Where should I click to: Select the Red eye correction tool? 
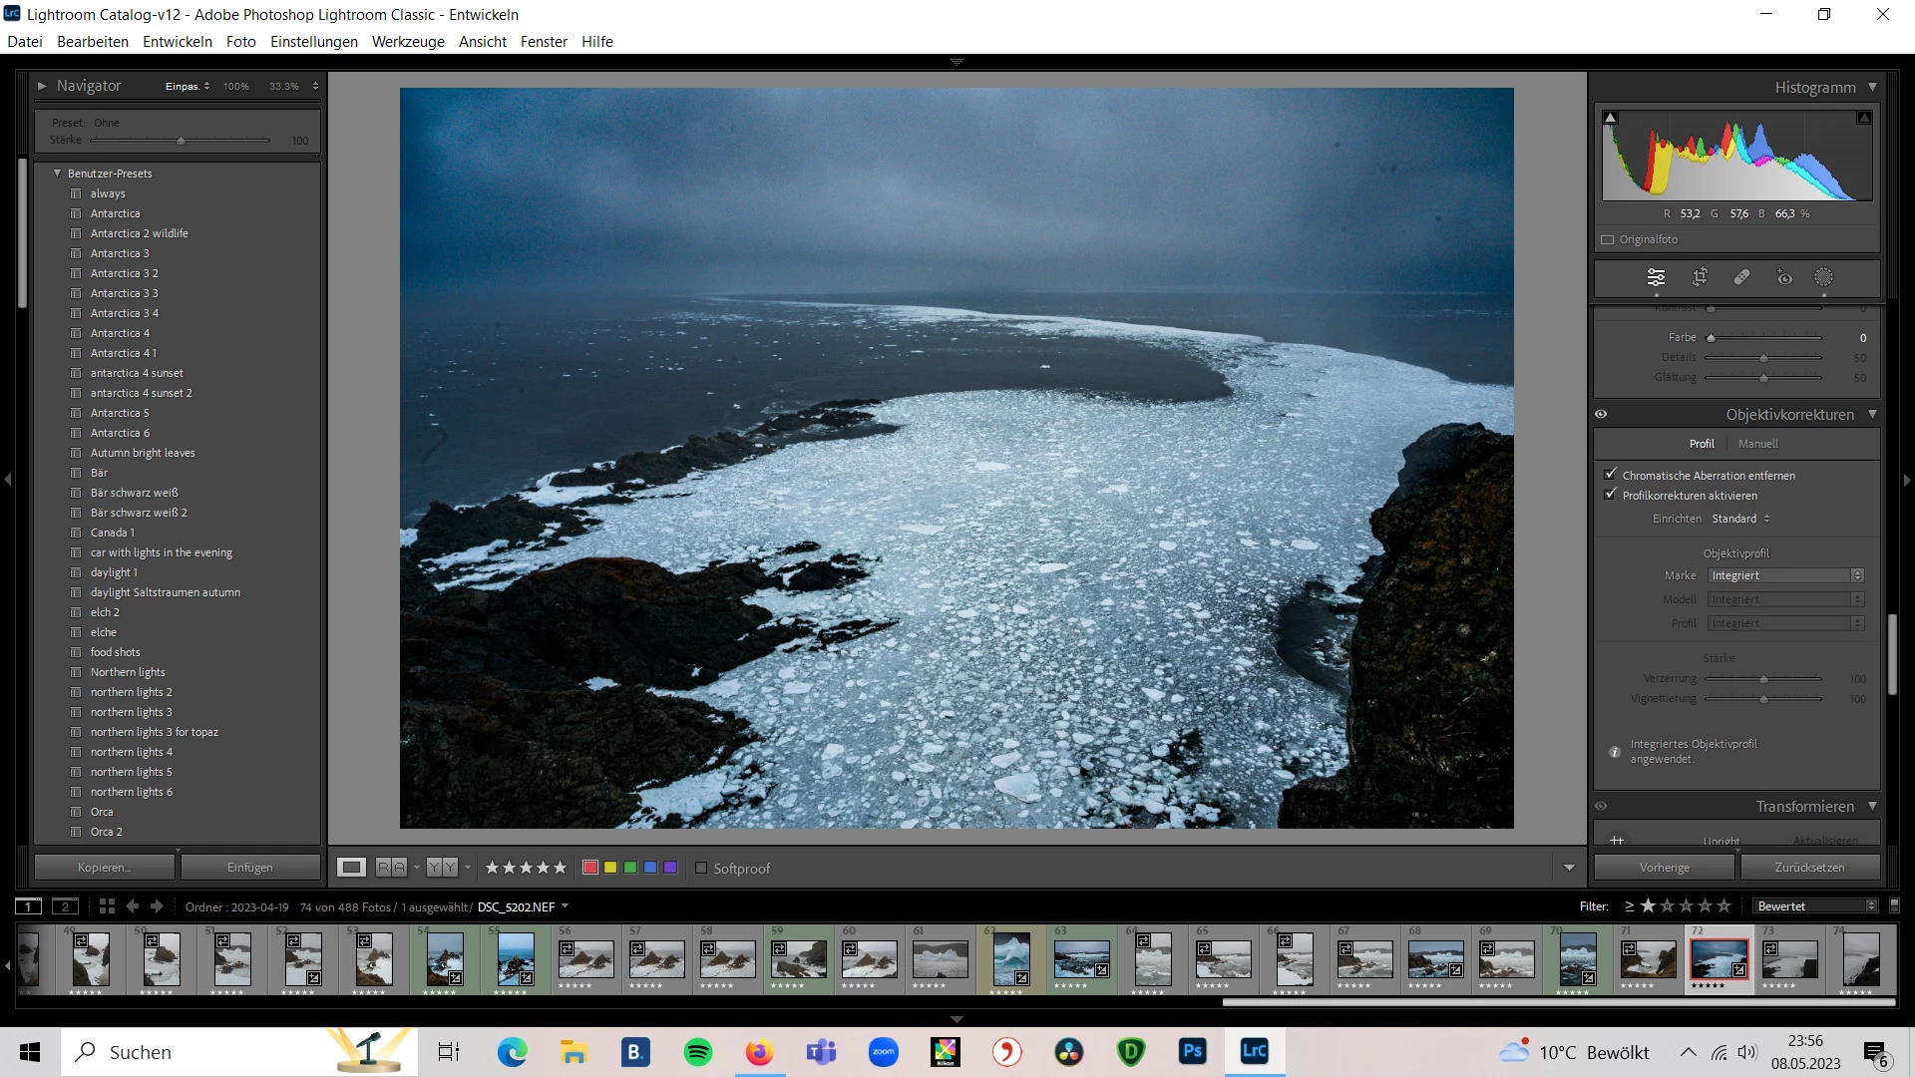(x=1784, y=277)
